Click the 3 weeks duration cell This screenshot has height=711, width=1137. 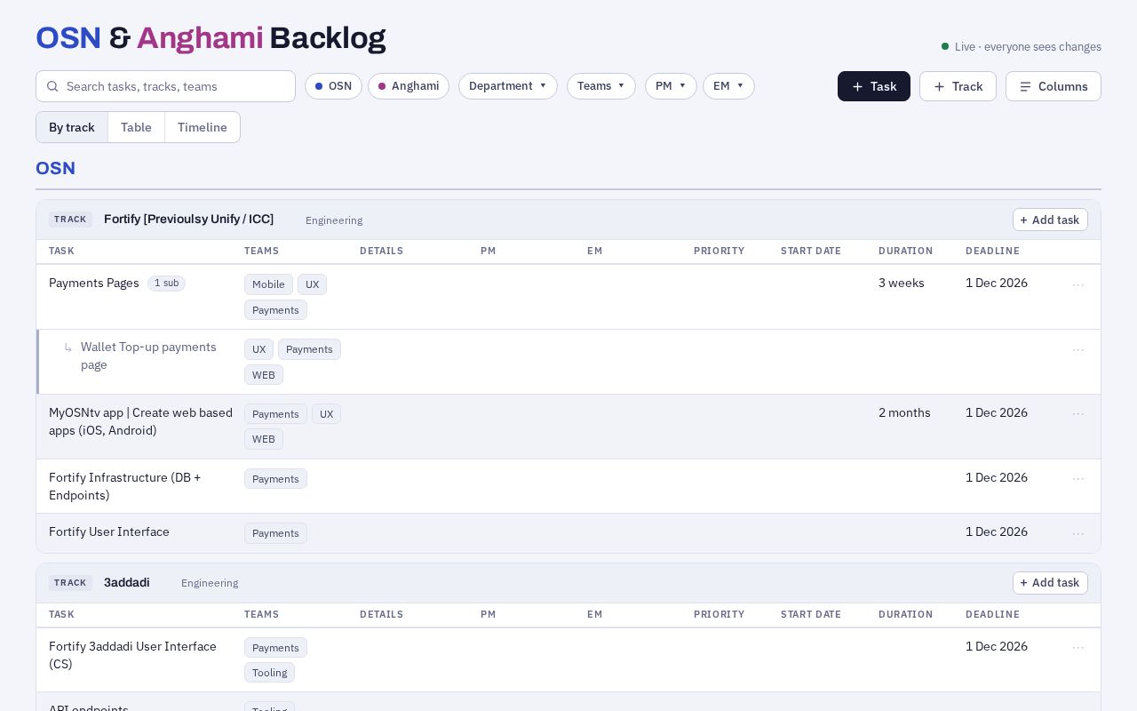click(902, 283)
